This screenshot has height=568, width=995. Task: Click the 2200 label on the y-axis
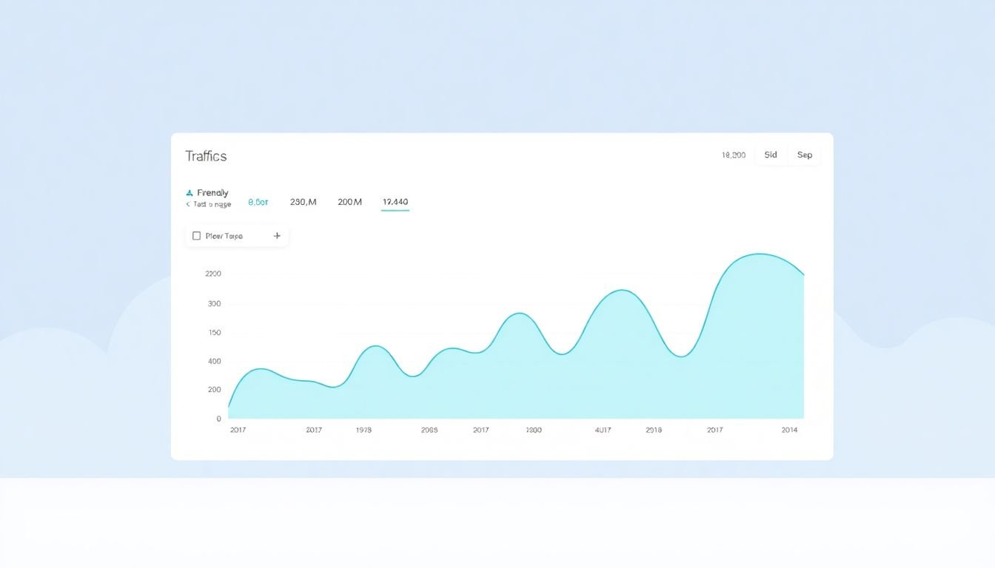click(x=212, y=274)
